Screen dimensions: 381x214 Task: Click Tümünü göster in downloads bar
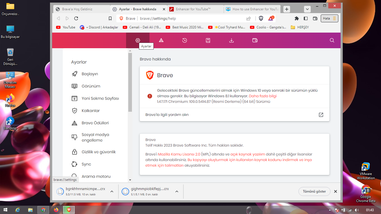314,191
